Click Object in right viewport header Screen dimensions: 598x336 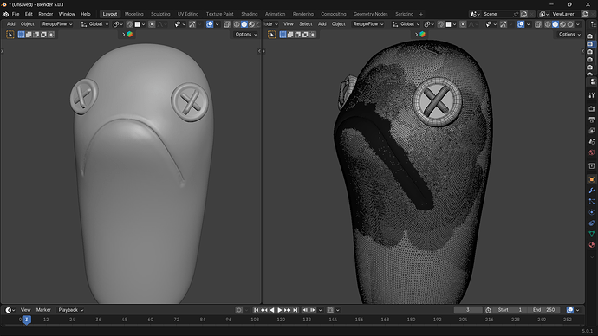coord(338,24)
